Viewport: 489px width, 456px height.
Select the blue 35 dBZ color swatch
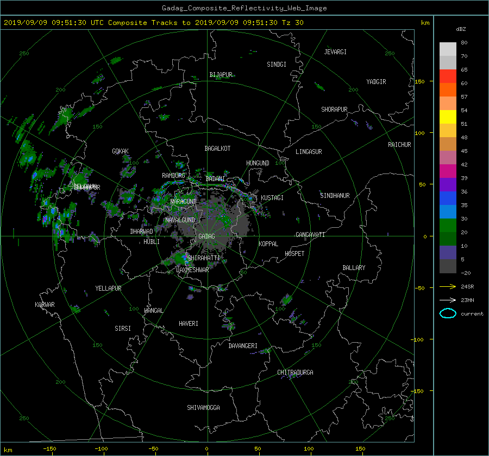[x=448, y=198]
